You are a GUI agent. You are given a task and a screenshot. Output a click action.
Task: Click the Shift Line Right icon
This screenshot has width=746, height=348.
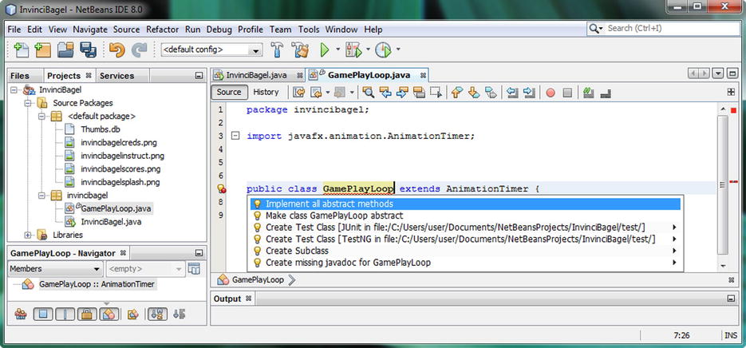coord(529,93)
